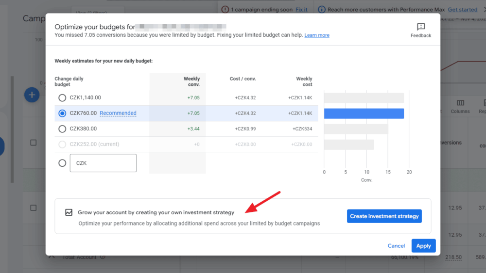The height and width of the screenshot is (273, 486).
Task: Click the Performance Max info icon
Action: (321, 9)
